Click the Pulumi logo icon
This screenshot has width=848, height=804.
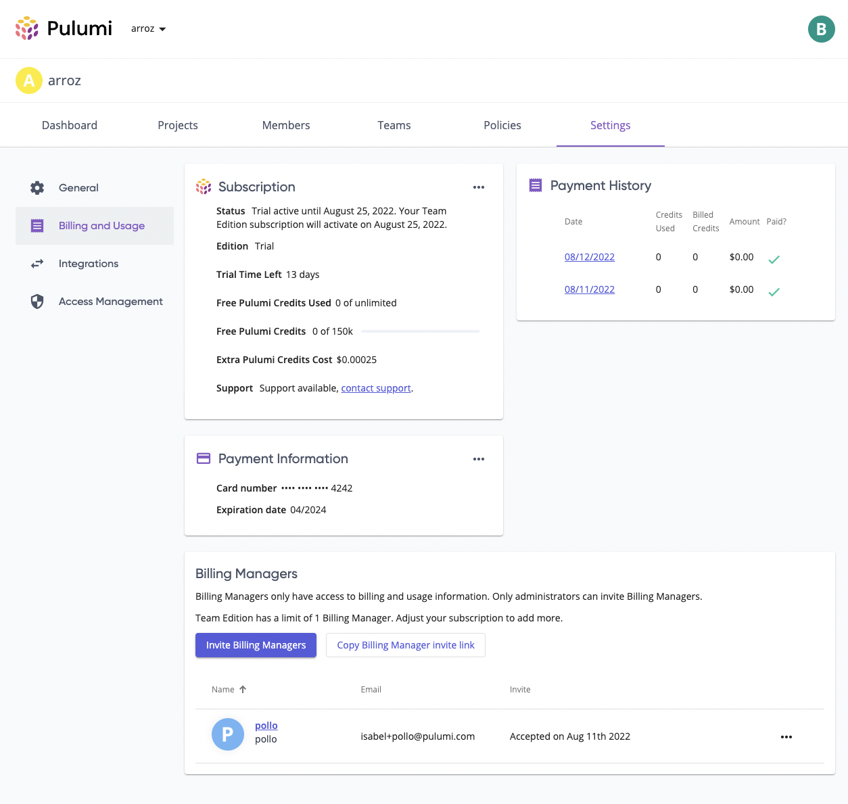27,28
